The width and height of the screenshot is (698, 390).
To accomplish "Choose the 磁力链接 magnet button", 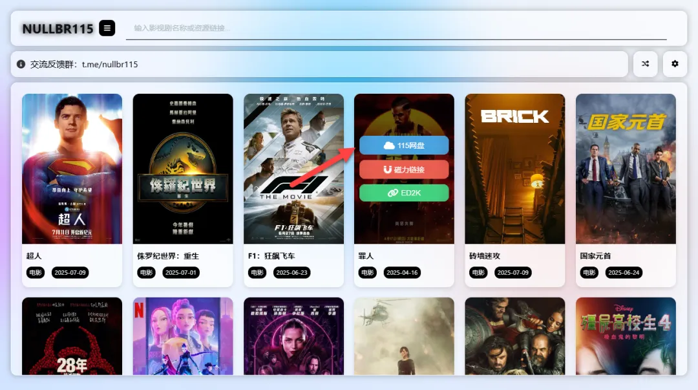I will tap(404, 169).
